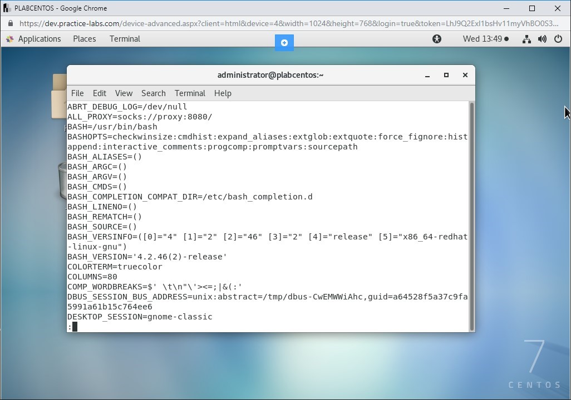Click the Applications menu logo icon
571x400 pixels.
[x=9, y=39]
